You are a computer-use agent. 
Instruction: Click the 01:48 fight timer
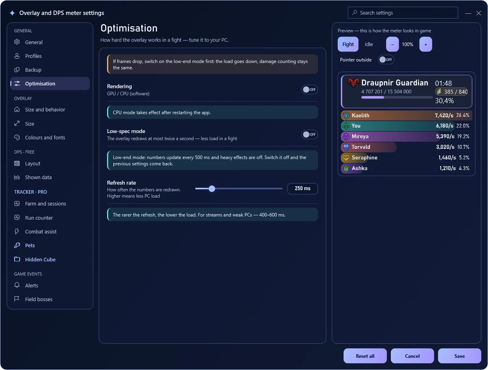444,83
